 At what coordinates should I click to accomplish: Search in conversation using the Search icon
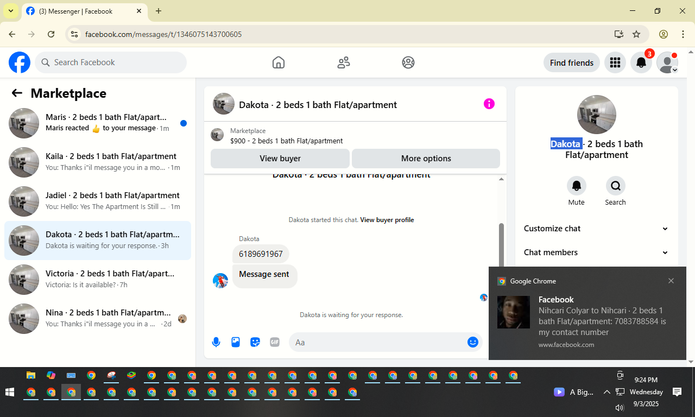pyautogui.click(x=616, y=186)
